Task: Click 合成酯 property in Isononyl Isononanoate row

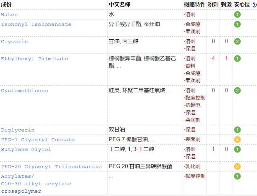Action: click(193, 24)
